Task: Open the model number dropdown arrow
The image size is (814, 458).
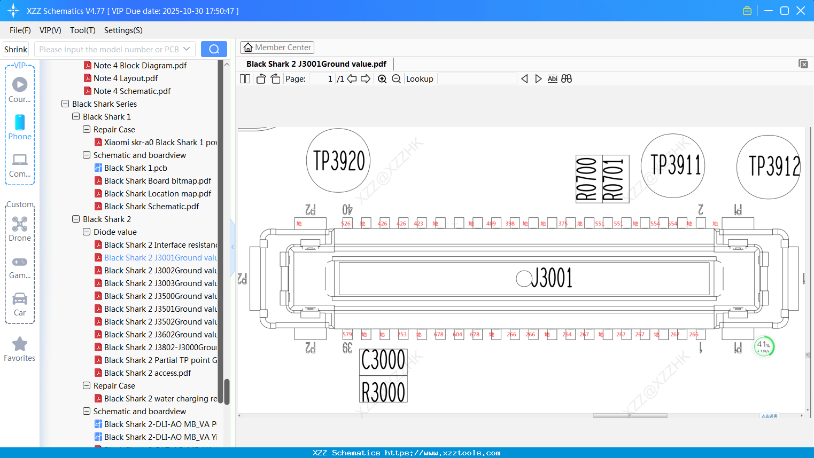Action: tap(187, 49)
